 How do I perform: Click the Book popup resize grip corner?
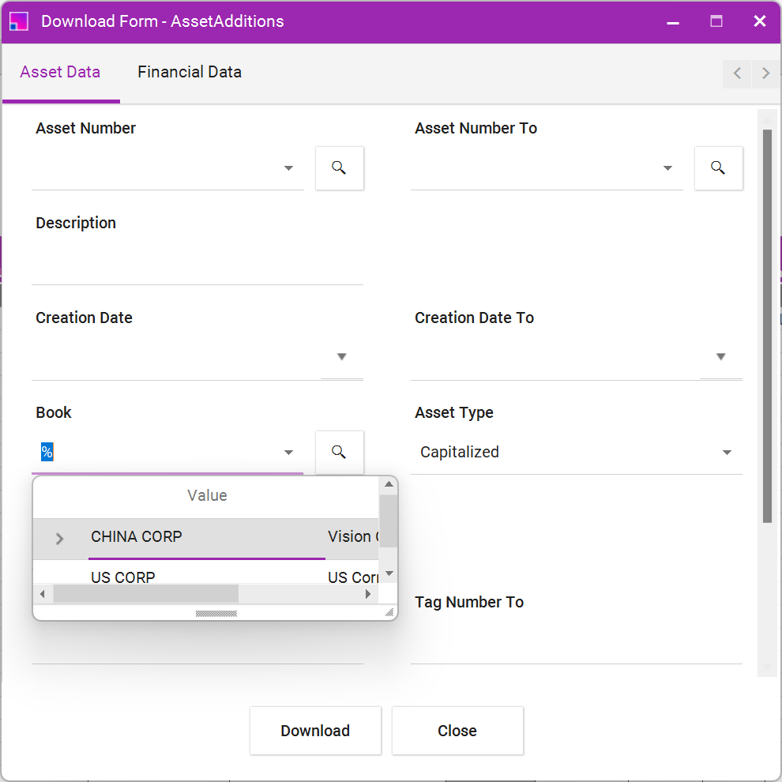pos(389,612)
